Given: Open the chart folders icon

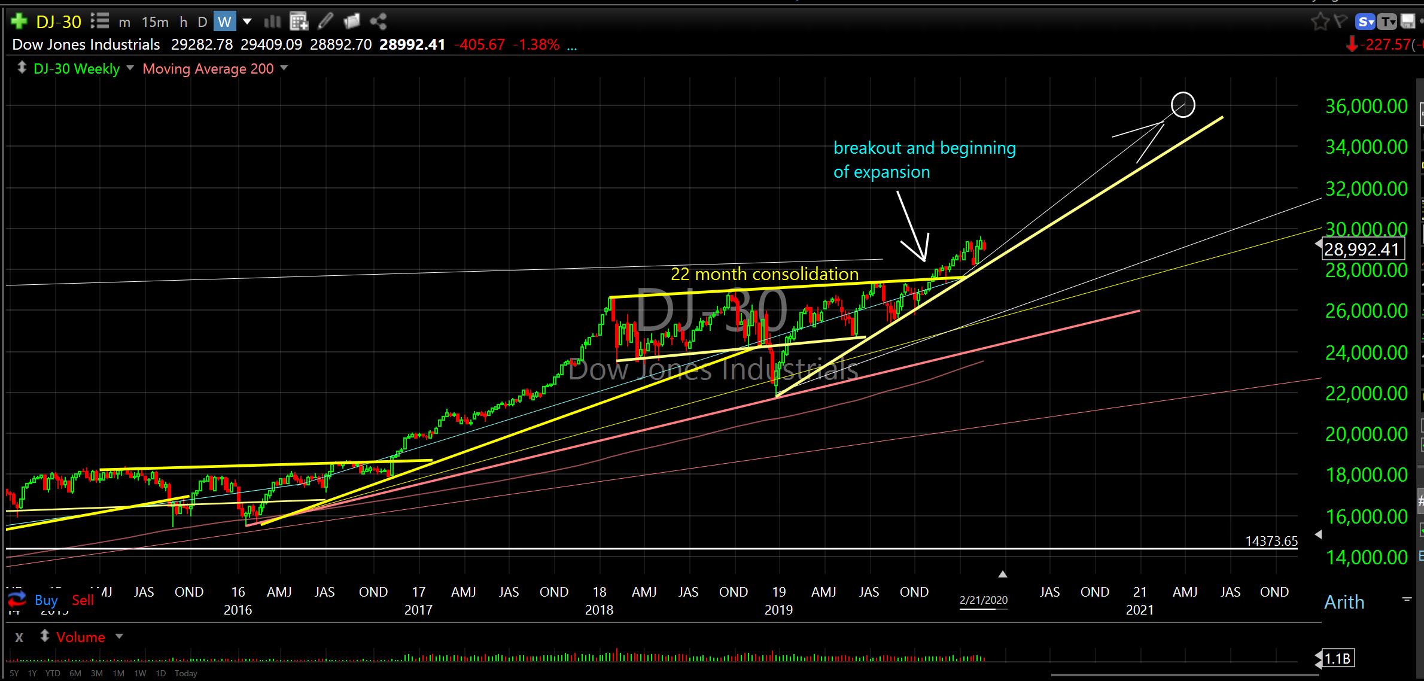Looking at the screenshot, I should coord(352,22).
